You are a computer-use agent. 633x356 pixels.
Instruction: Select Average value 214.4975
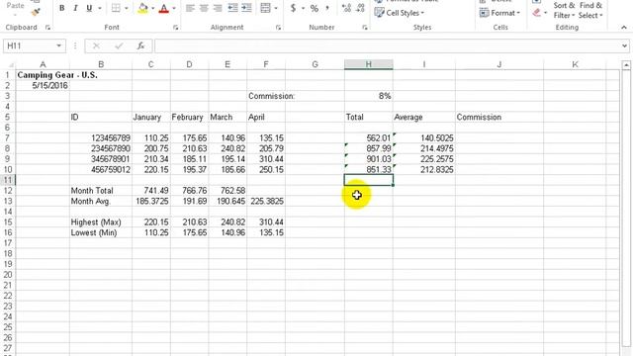[424, 148]
